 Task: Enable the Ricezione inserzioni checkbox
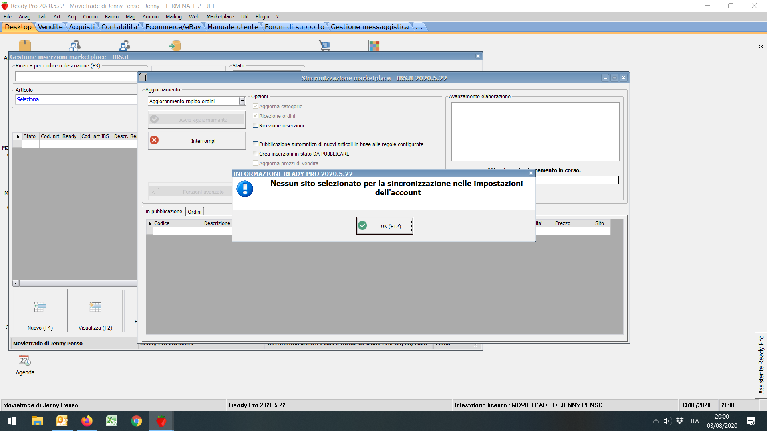click(x=256, y=125)
